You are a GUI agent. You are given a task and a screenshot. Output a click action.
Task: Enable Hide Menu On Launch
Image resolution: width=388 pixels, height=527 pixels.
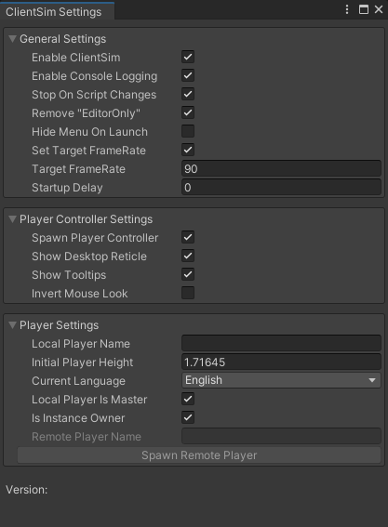(188, 131)
